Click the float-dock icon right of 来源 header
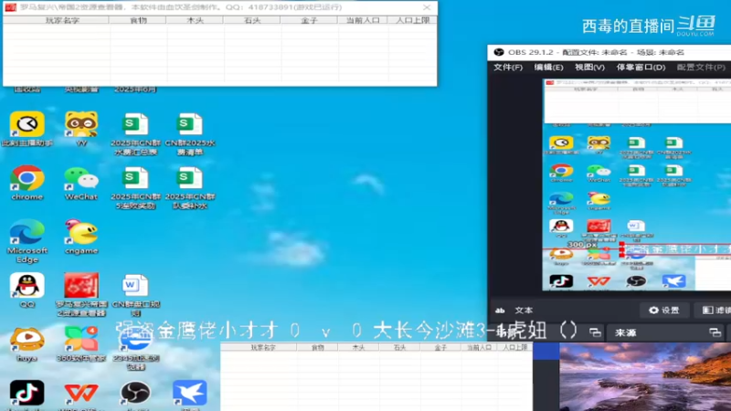Image resolution: width=731 pixels, height=411 pixels. point(715,332)
